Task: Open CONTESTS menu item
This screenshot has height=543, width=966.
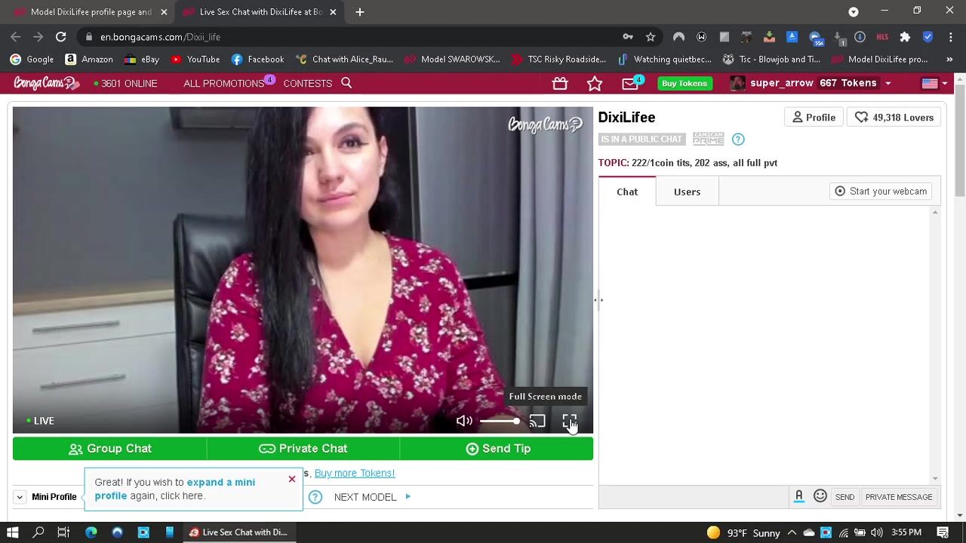Action: pyautogui.click(x=307, y=83)
